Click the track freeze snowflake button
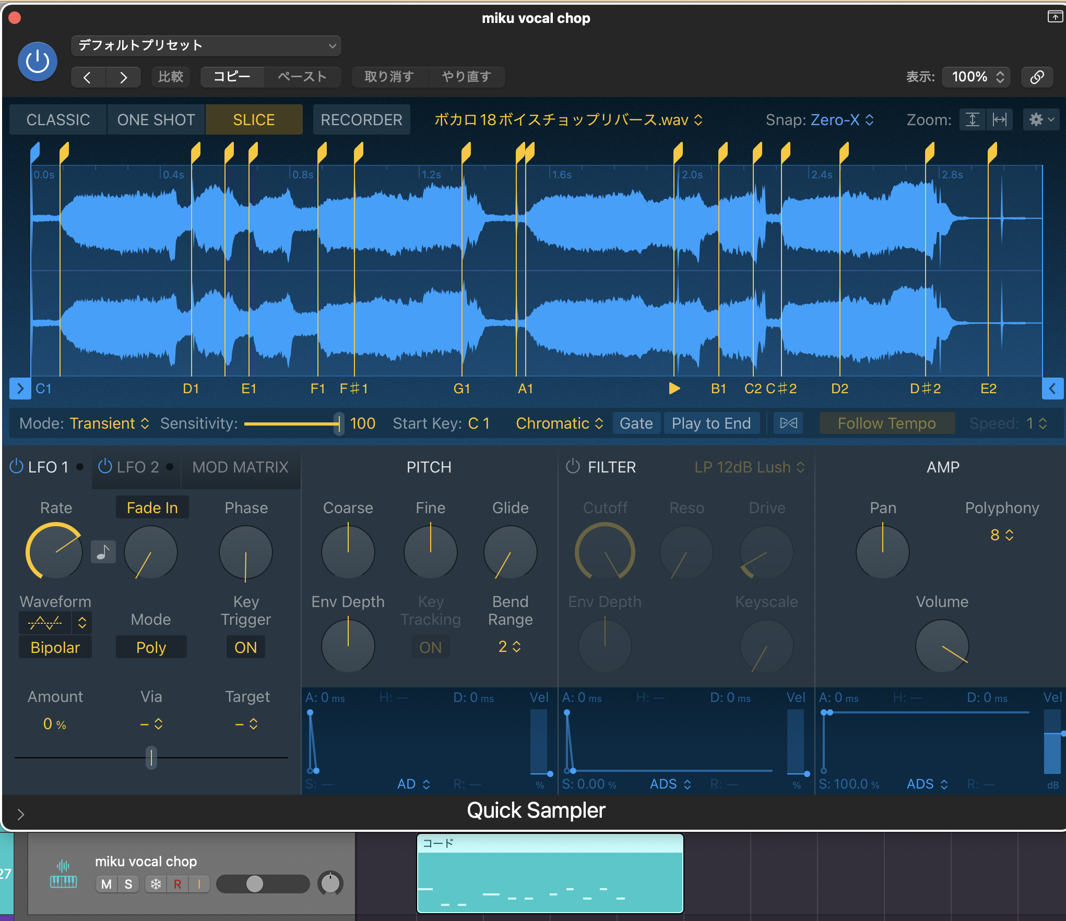The height and width of the screenshot is (921, 1066). 156,884
